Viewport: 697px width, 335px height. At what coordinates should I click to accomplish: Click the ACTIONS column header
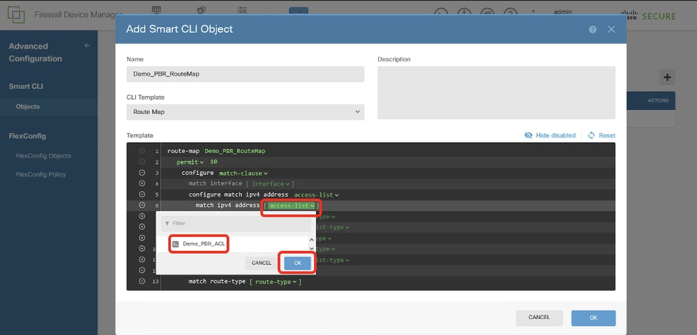click(659, 101)
